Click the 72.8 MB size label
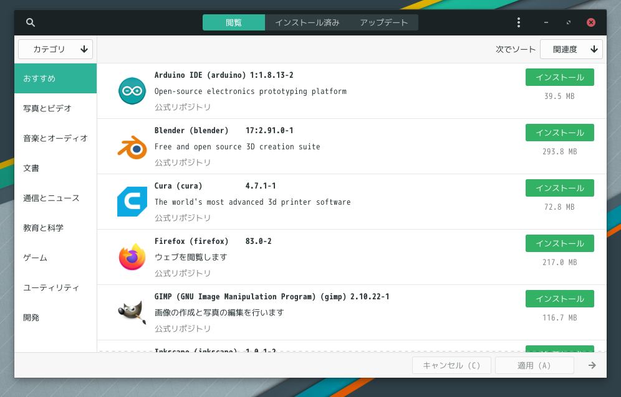 (559, 207)
